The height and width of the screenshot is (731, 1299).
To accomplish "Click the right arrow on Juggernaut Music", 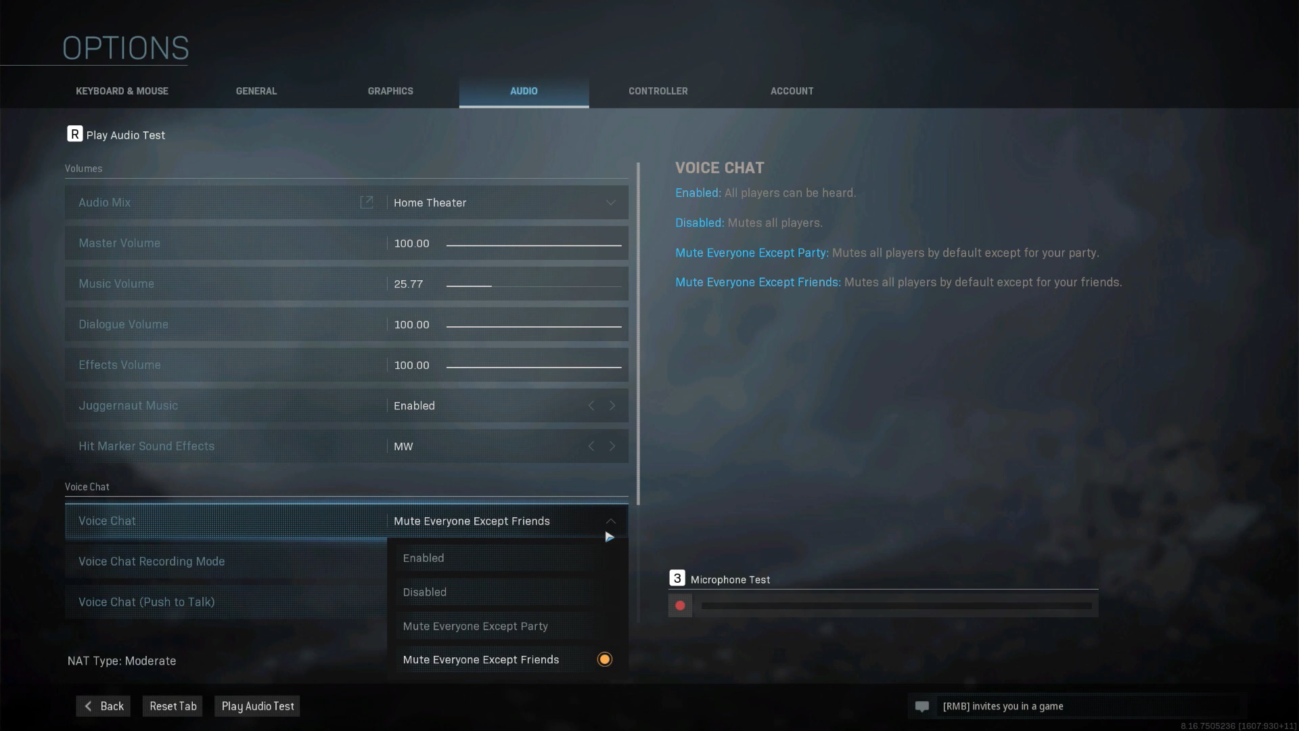I will click(x=611, y=405).
